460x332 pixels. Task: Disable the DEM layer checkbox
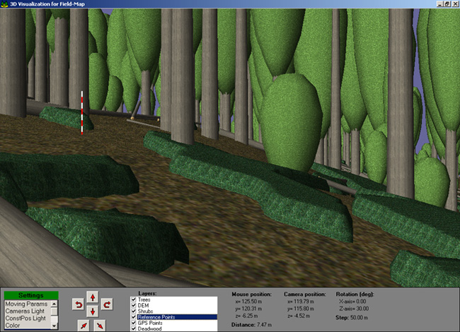point(134,306)
